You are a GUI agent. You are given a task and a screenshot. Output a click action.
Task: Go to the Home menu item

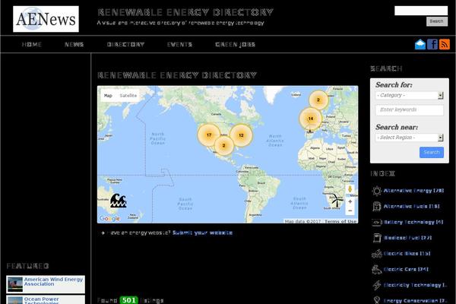(32, 45)
